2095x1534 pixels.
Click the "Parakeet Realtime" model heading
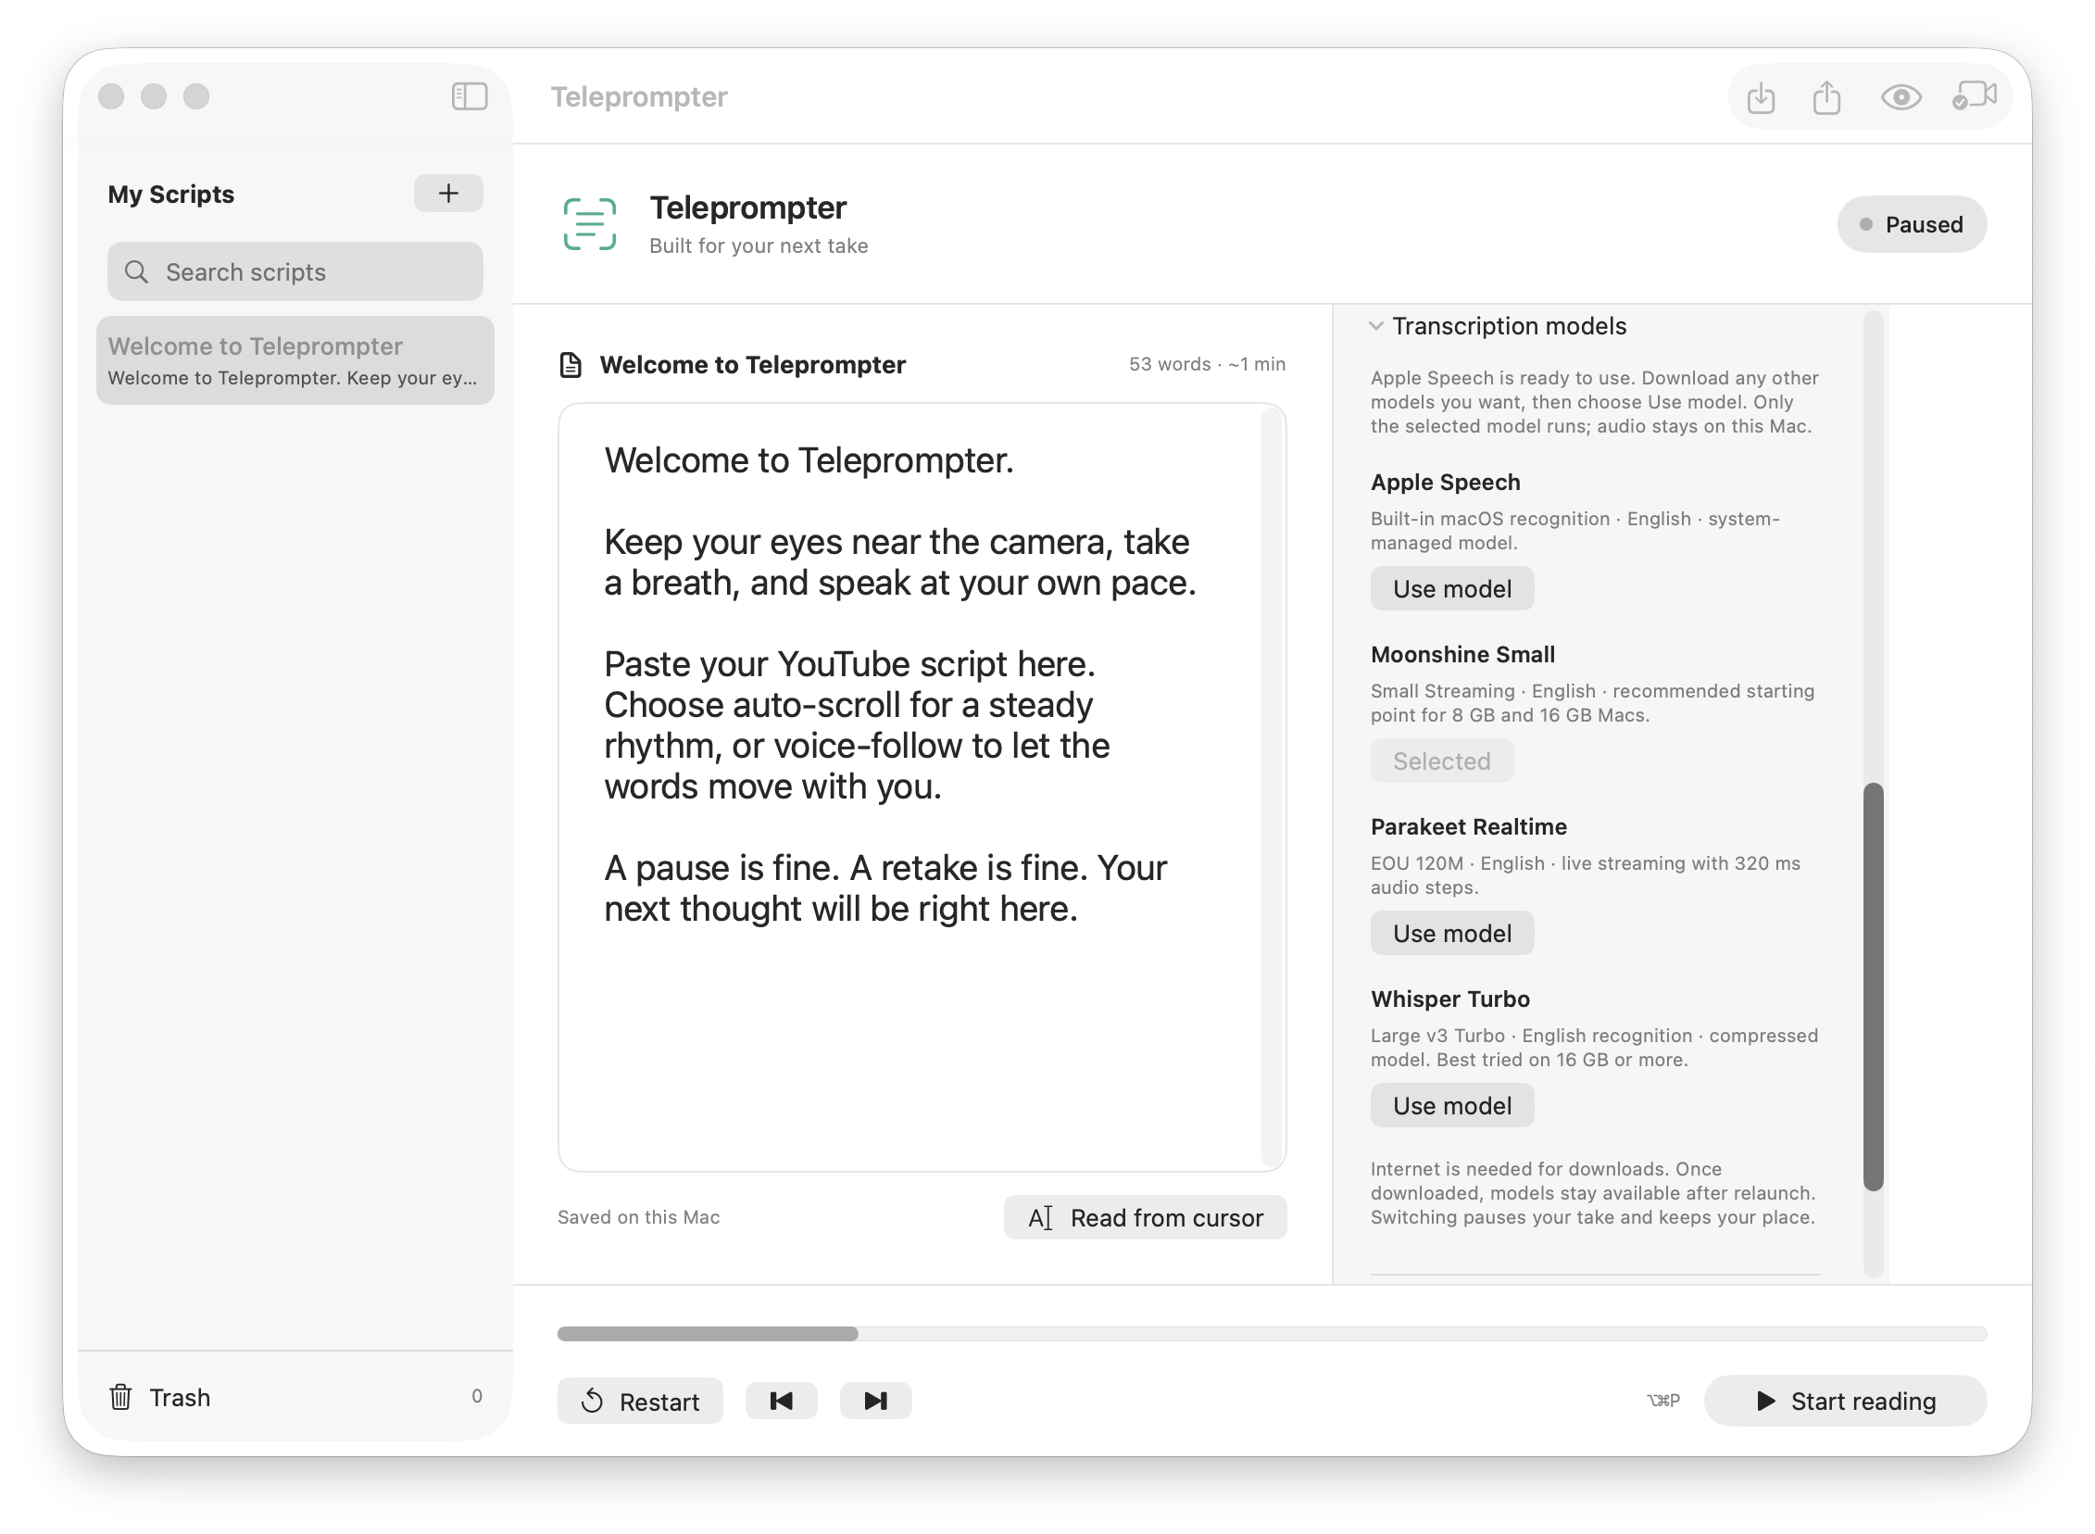[x=1469, y=826]
